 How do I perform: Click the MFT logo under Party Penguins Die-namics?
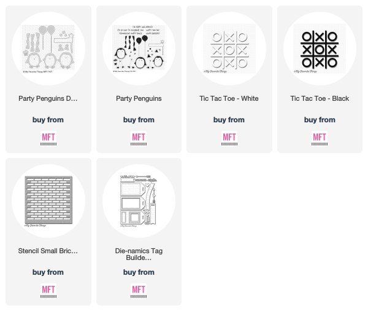pyautogui.click(x=48, y=139)
